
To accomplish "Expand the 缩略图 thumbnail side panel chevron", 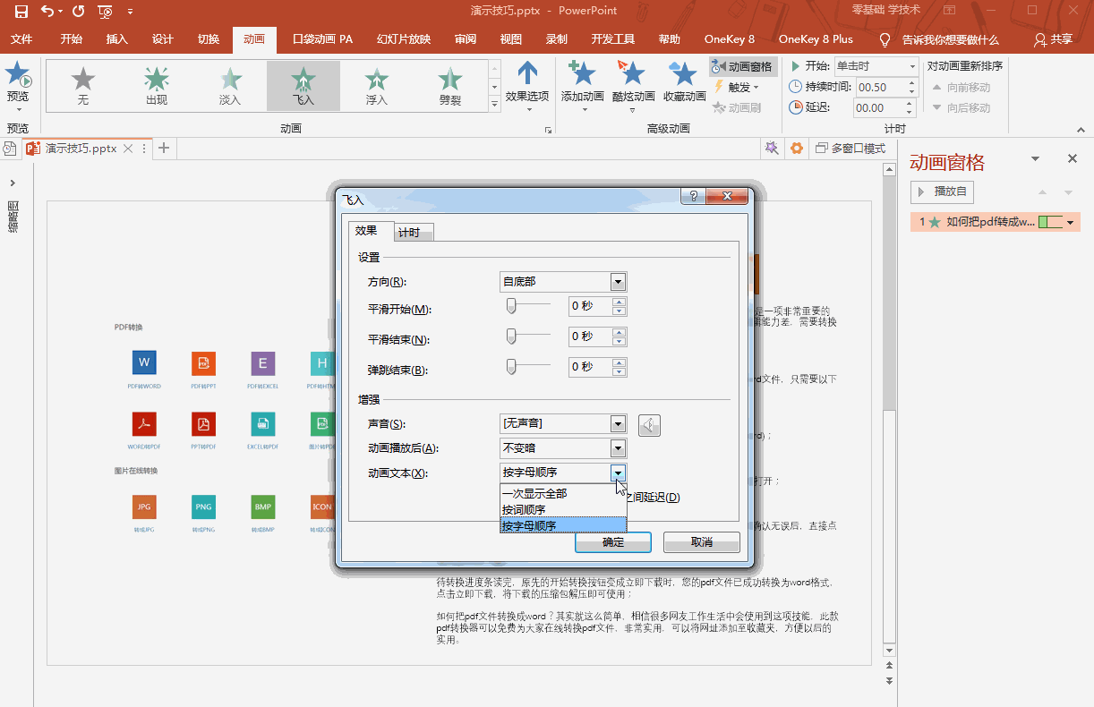I will click(13, 183).
